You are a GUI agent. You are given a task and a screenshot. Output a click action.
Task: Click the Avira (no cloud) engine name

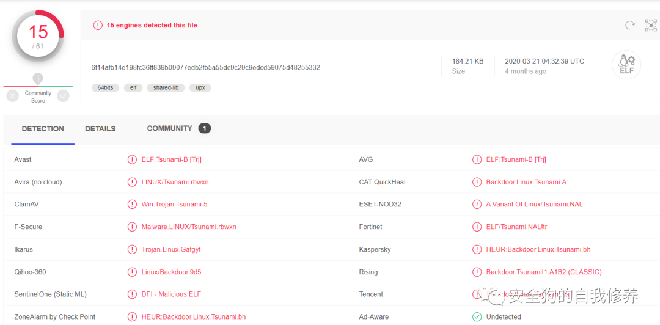[x=38, y=182]
